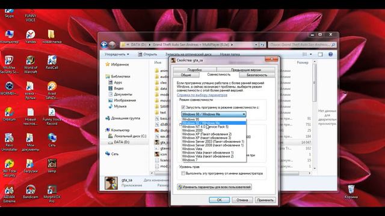The width and height of the screenshot is (385, 216).
Task: Open the Avast SafeZone desktop icon
Action: [x=52, y=91]
